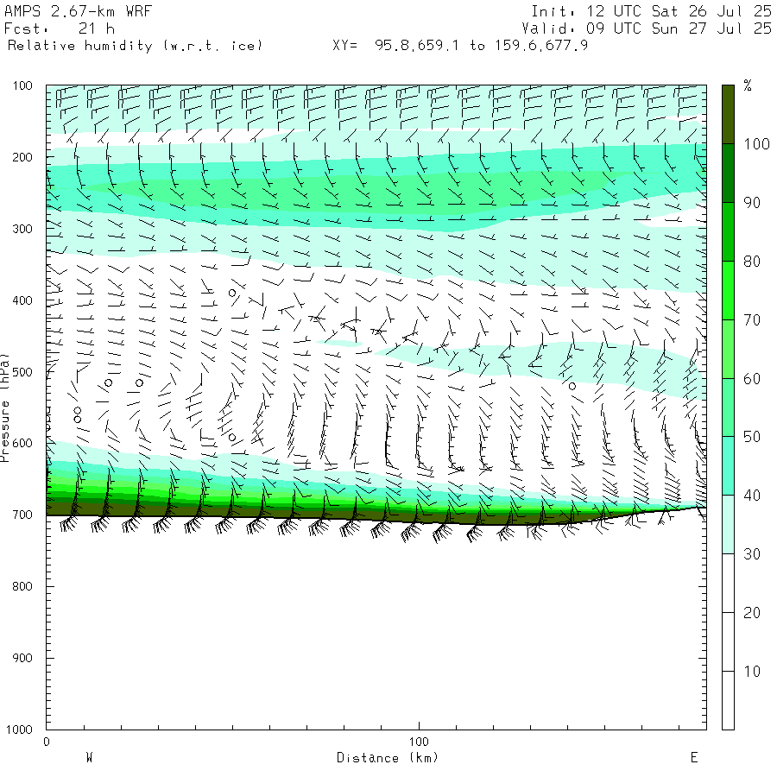
Task: Pick the olive colorbar segment above 100%
Action: tap(728, 115)
